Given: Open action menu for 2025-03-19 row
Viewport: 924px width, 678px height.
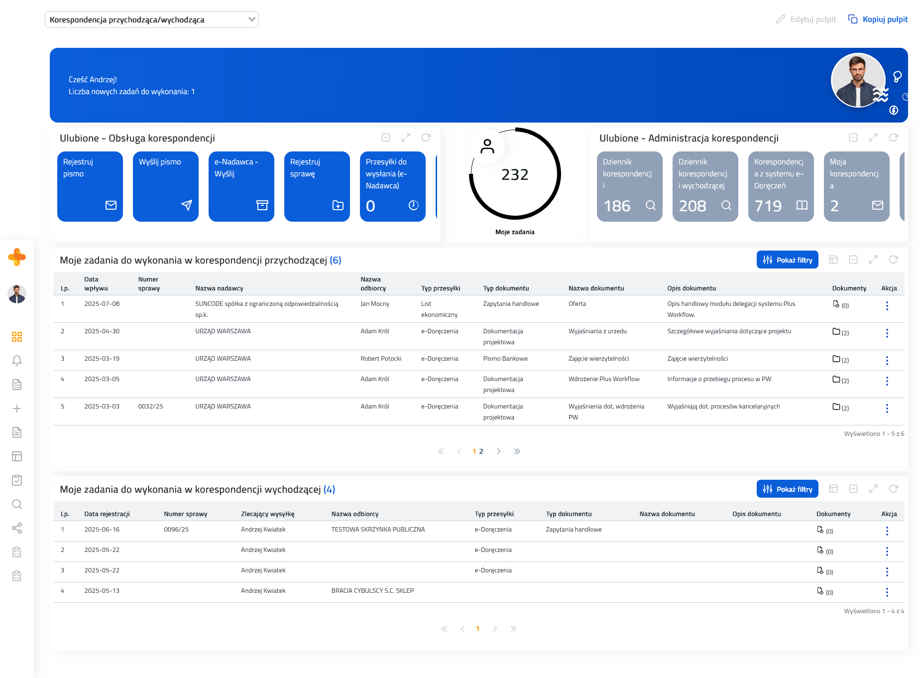Looking at the screenshot, I should tap(887, 361).
